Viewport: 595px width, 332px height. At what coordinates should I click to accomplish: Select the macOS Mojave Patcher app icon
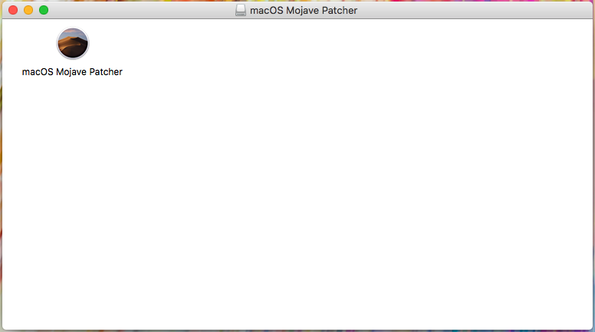tap(73, 43)
